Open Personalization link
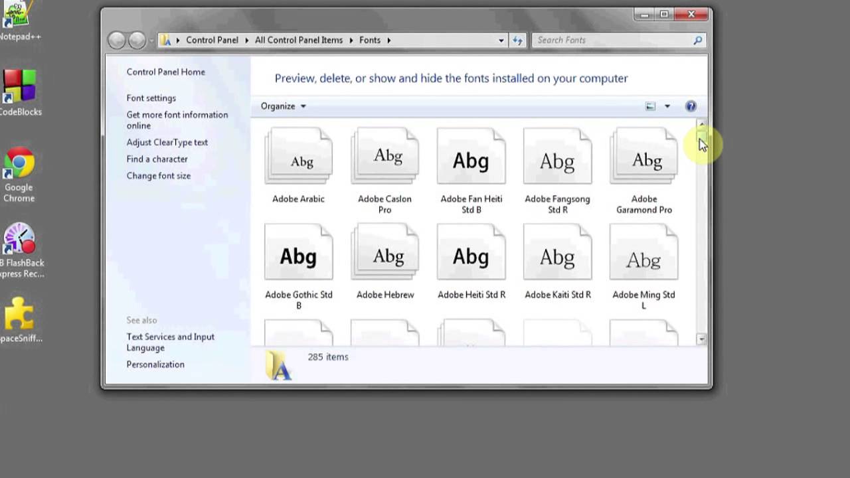 click(x=155, y=364)
